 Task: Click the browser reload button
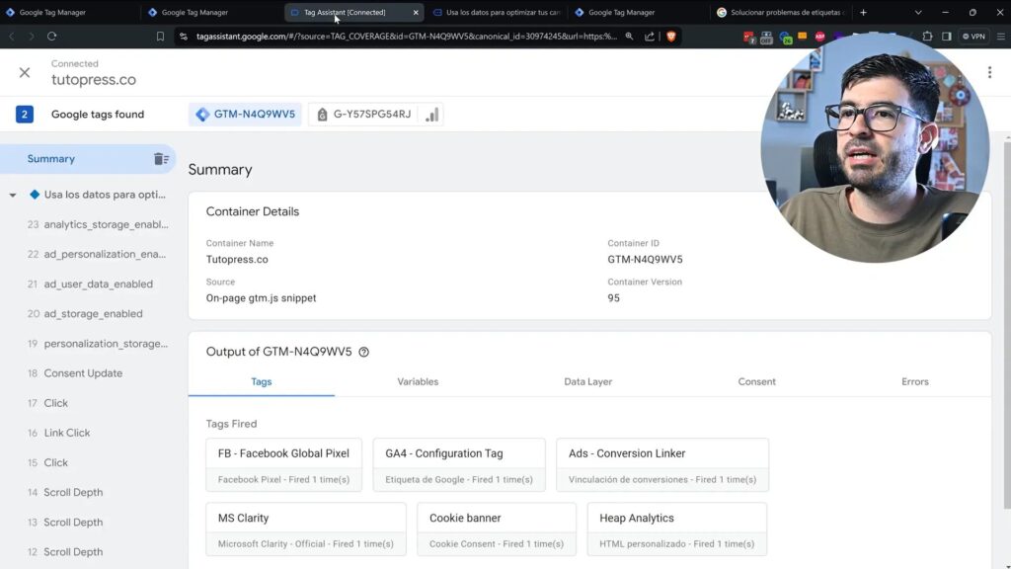point(51,37)
